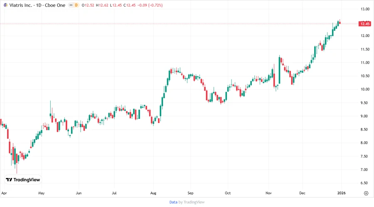Click the 8.00 price axis label

tap(365, 143)
